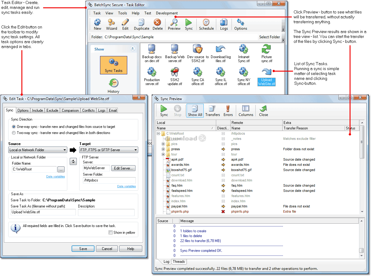This screenshot has height=276, width=371.
Task: Expand the tour folder node
Action: [163, 154]
